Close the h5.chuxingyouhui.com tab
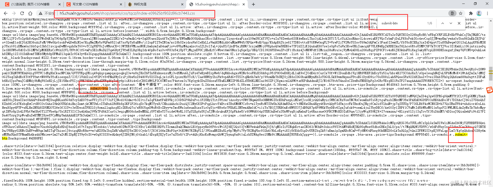This screenshot has height=187, width=493. 244,4
